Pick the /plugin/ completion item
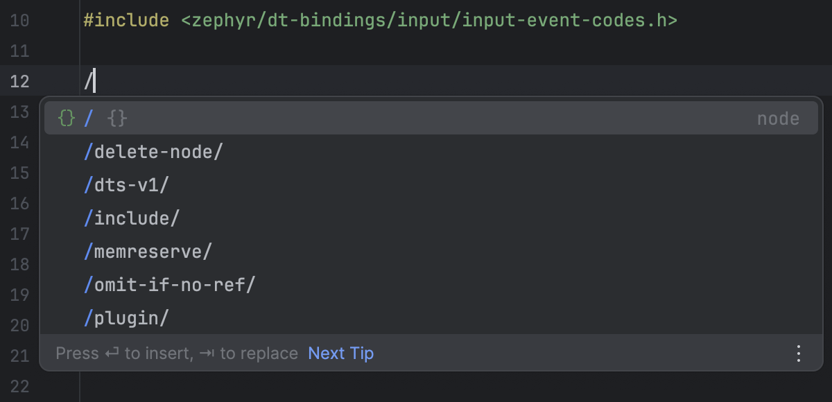The width and height of the screenshot is (832, 402). (127, 318)
